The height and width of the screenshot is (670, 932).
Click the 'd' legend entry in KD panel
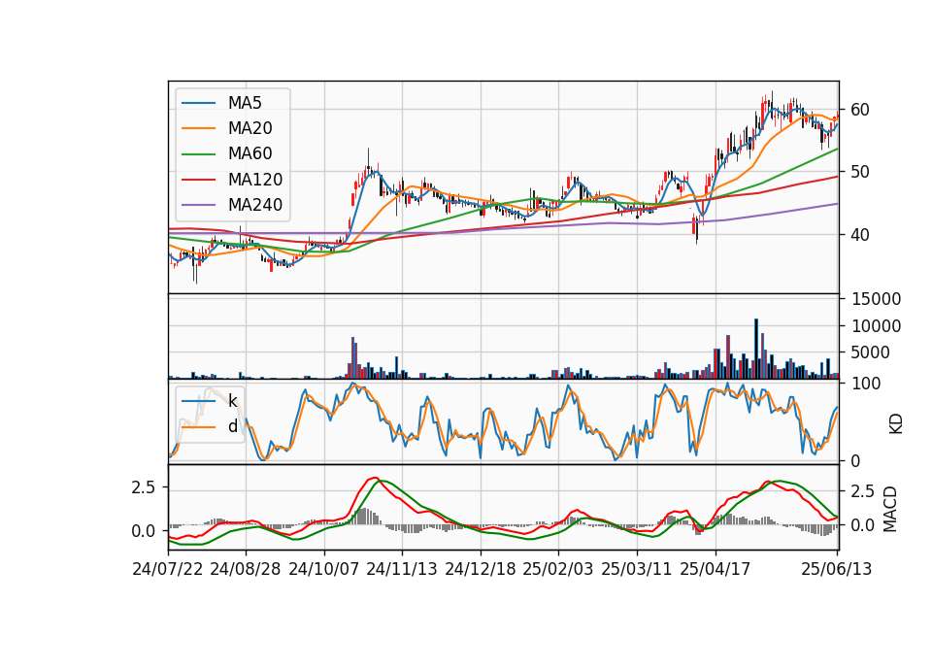pyautogui.click(x=233, y=426)
